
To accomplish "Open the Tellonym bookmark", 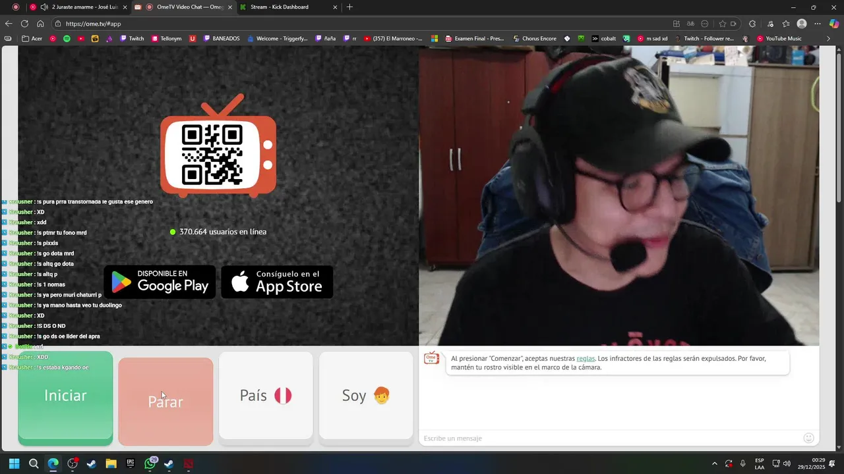I will 166,38.
